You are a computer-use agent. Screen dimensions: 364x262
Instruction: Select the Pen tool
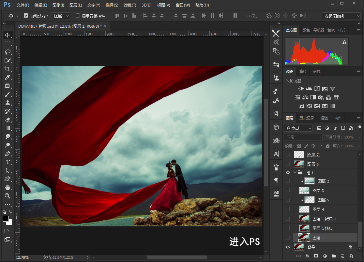[8, 153]
